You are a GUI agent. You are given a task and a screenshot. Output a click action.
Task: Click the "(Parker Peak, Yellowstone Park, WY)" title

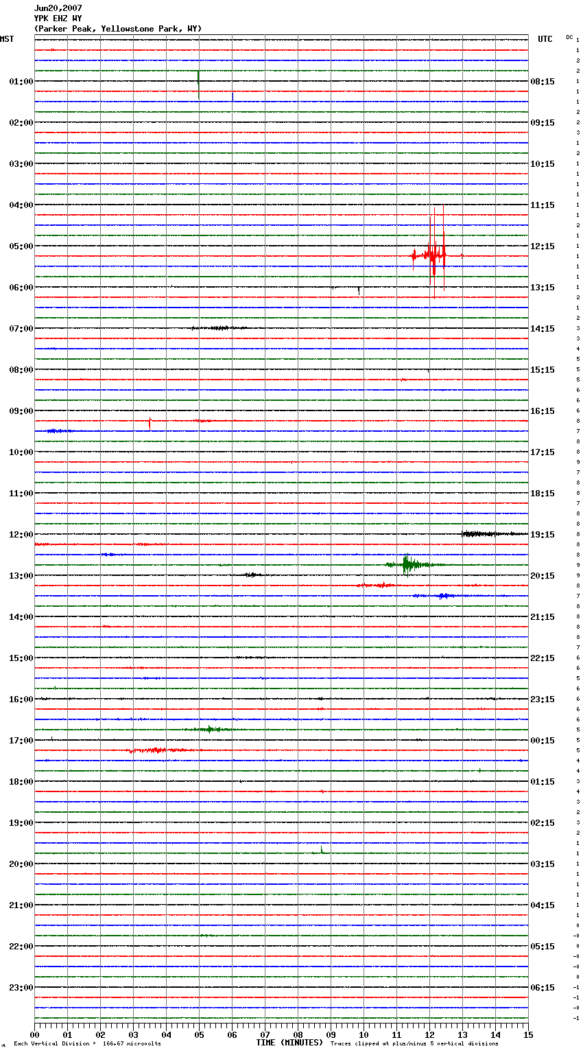point(118,29)
